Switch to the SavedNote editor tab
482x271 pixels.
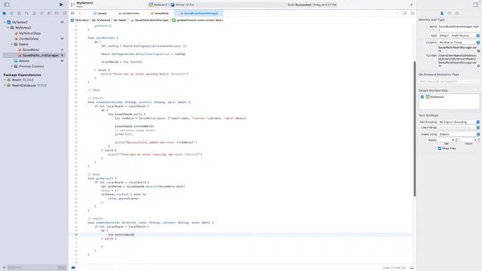(x=160, y=14)
